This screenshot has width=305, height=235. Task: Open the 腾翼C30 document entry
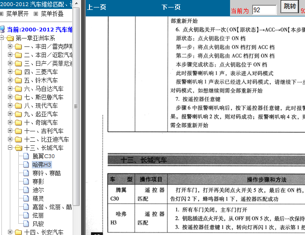coord(44,156)
